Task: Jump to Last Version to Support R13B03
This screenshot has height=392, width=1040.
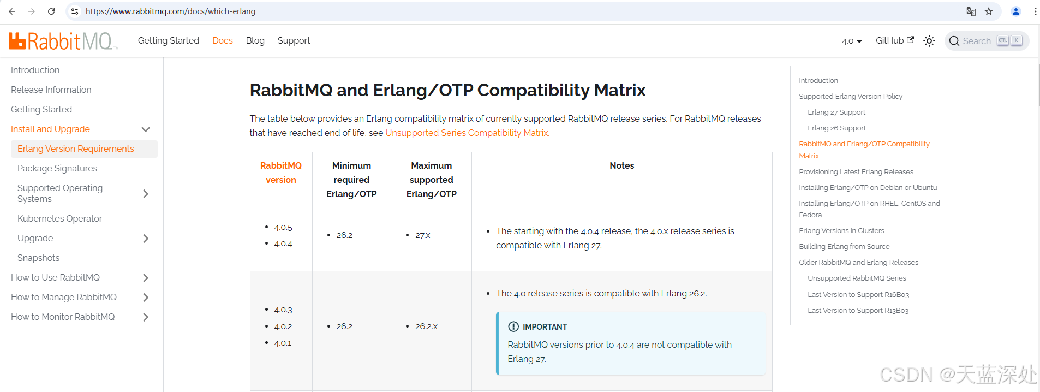Action: 858,310
